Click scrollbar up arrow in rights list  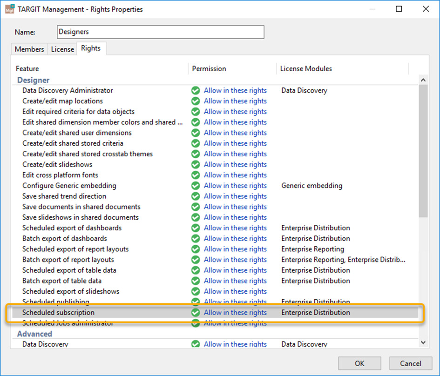point(423,80)
